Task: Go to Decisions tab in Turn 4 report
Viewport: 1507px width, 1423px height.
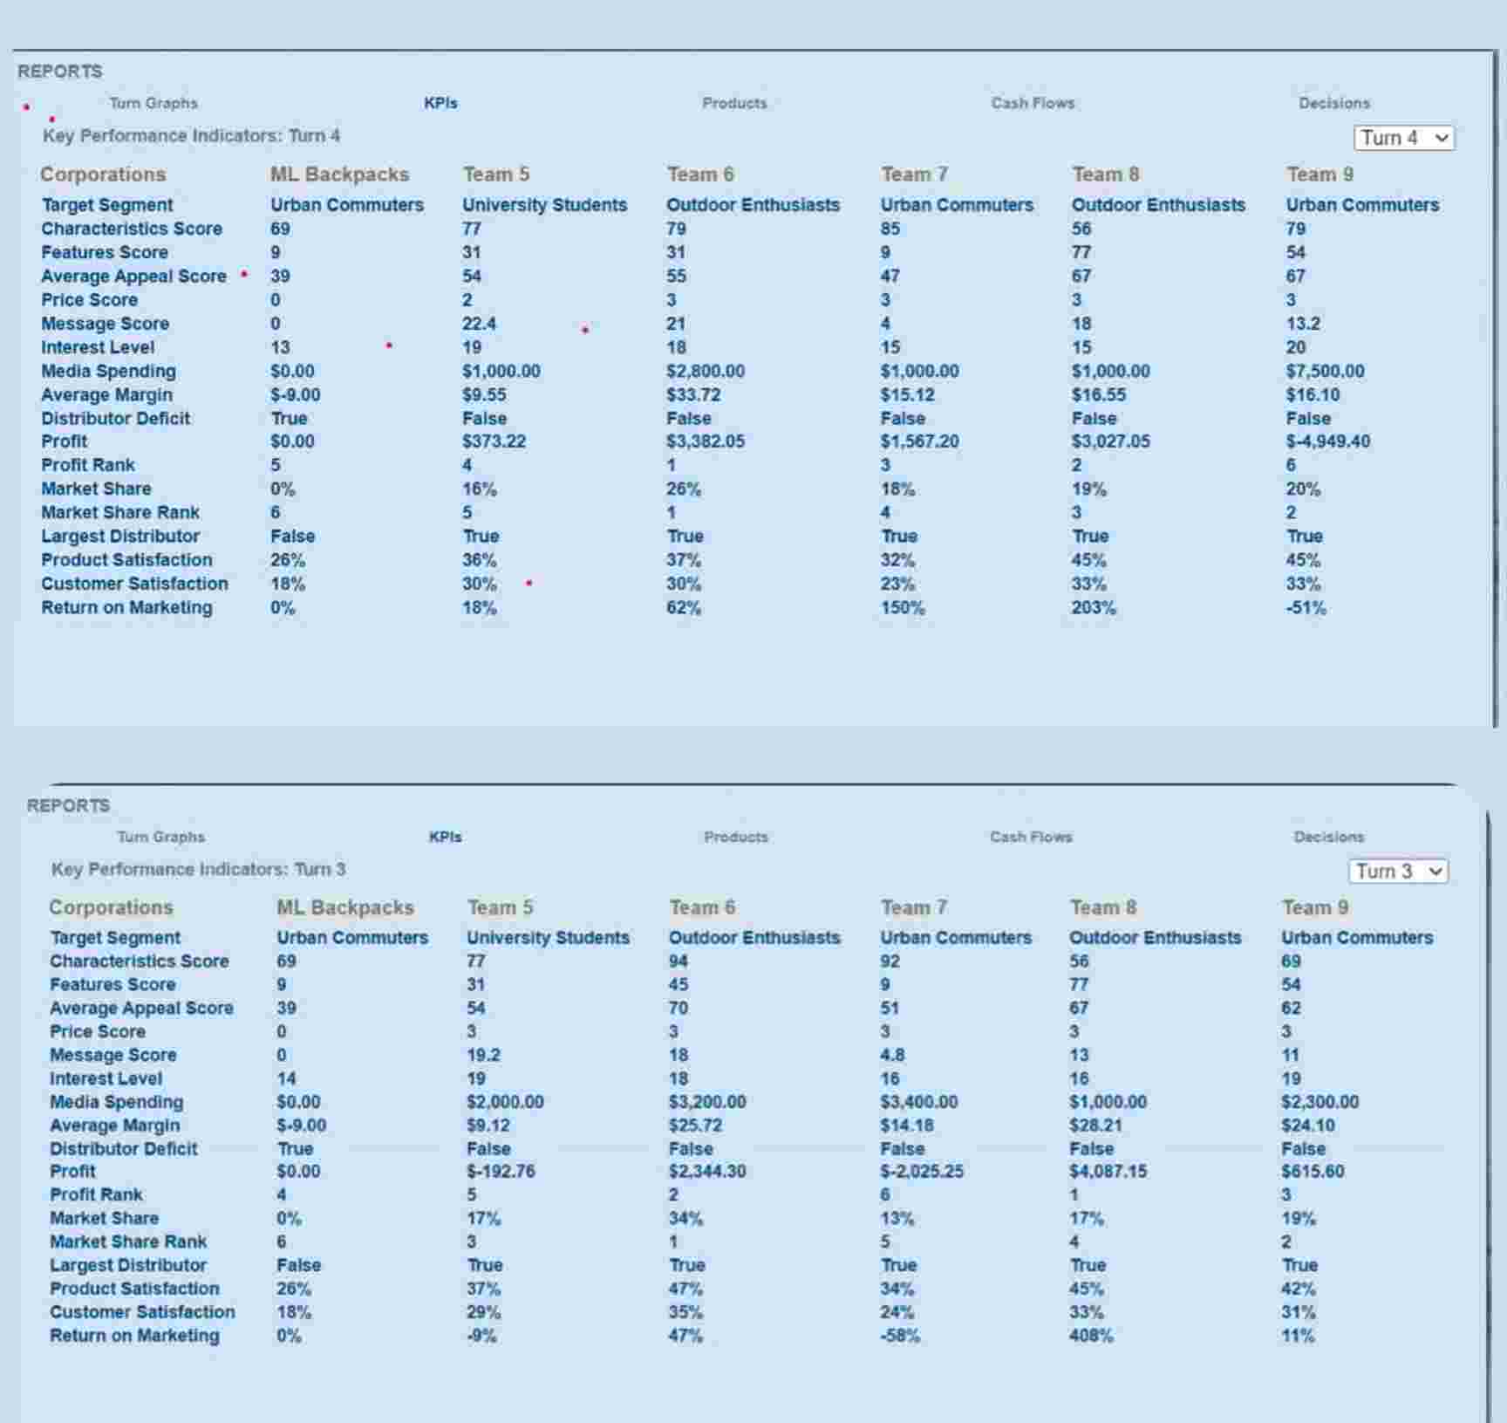Action: tap(1333, 103)
